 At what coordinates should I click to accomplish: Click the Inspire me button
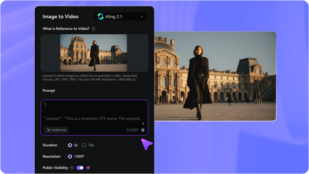click(x=56, y=130)
